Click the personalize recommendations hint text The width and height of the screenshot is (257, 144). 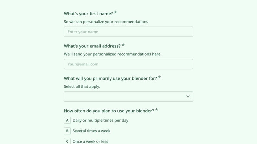point(106,22)
